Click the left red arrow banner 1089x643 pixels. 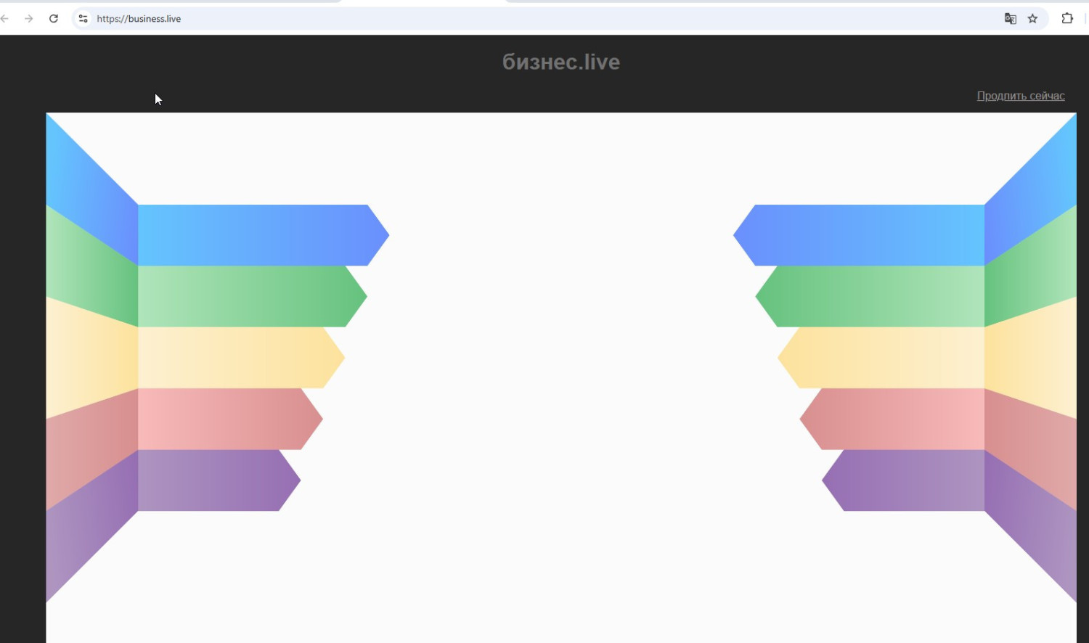coord(221,419)
